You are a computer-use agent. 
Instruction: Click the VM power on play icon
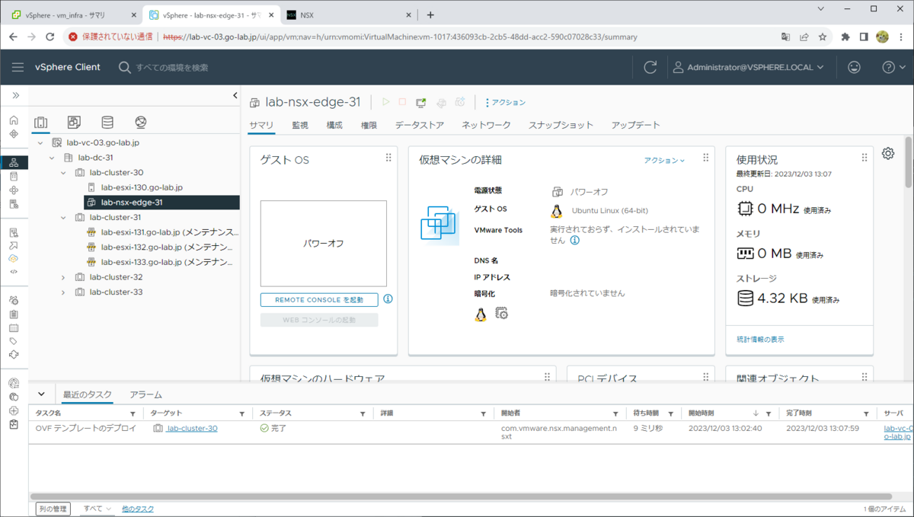385,102
